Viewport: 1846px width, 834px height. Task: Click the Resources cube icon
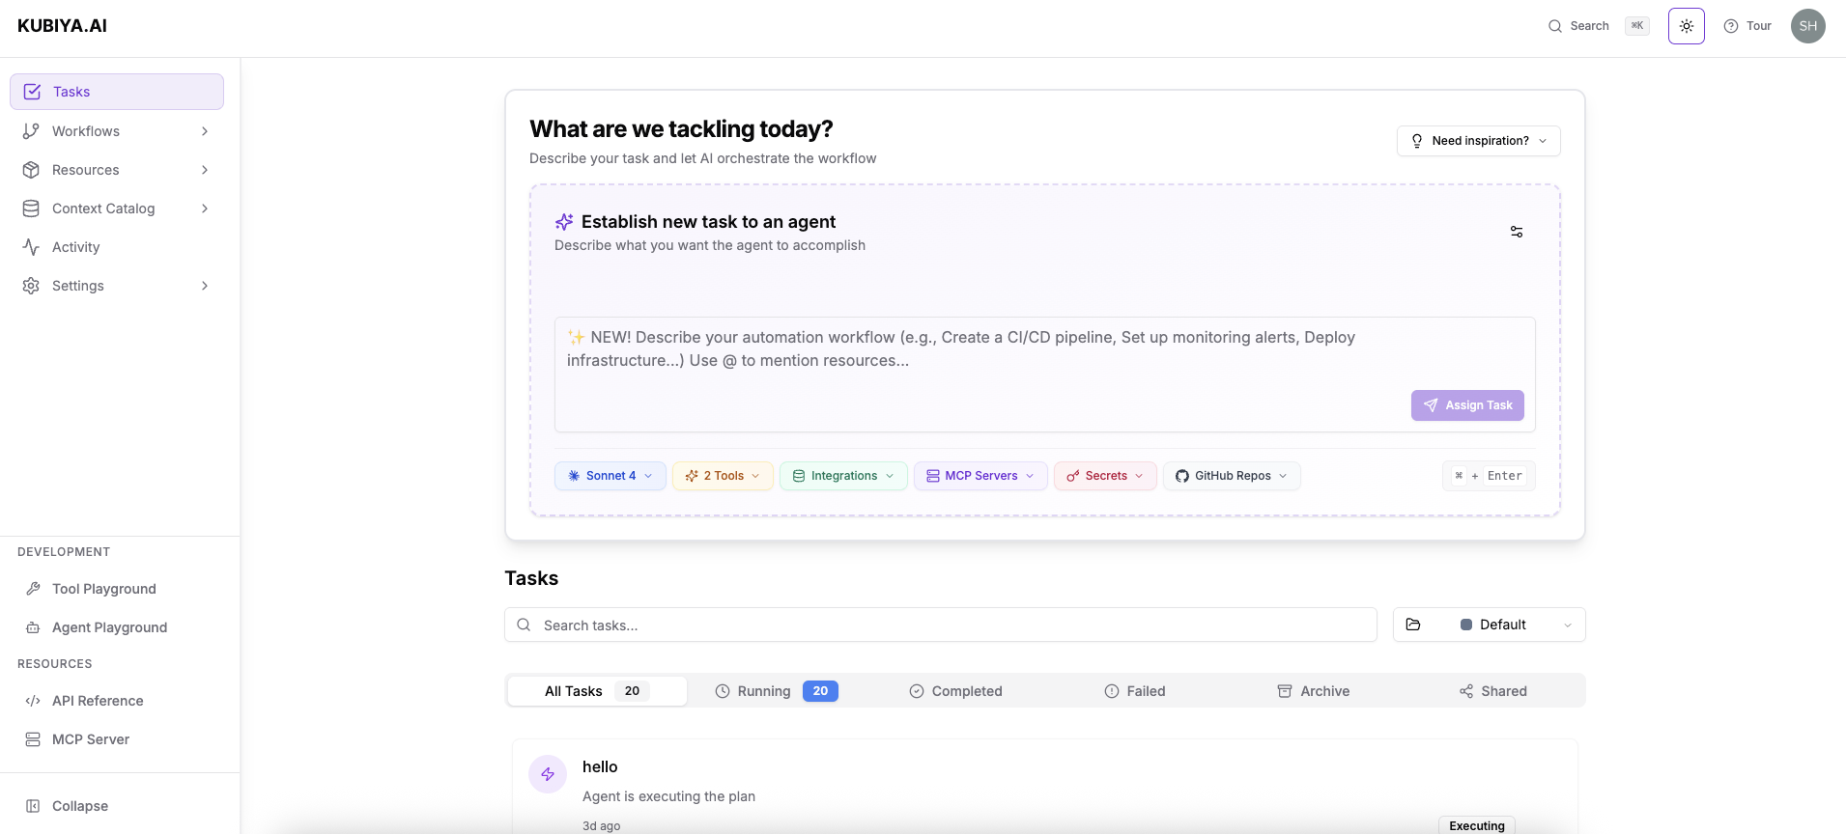click(31, 170)
